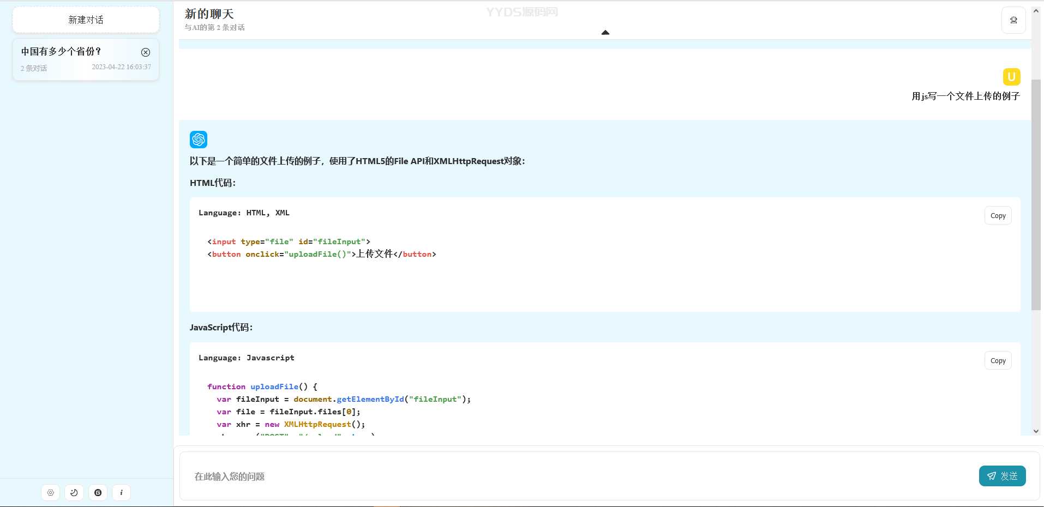Viewport: 1044px width, 507px height.
Task: Send the message with 发送 button
Action: tap(1002, 476)
